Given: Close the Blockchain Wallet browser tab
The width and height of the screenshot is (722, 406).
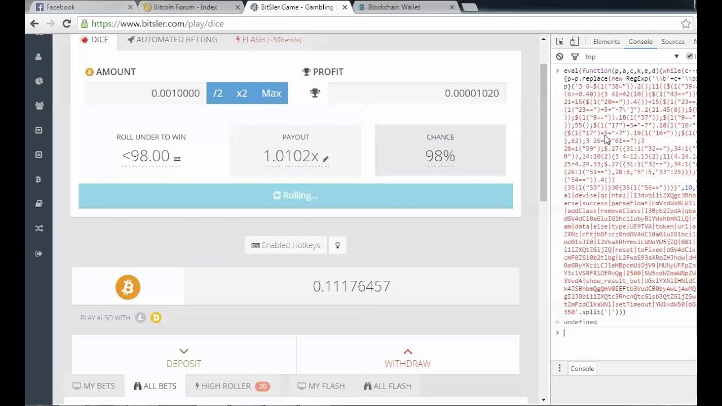Looking at the screenshot, I should (x=452, y=7).
